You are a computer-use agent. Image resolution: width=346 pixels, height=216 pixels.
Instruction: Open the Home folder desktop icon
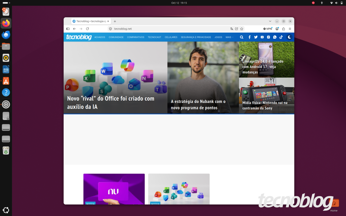tap(334, 206)
